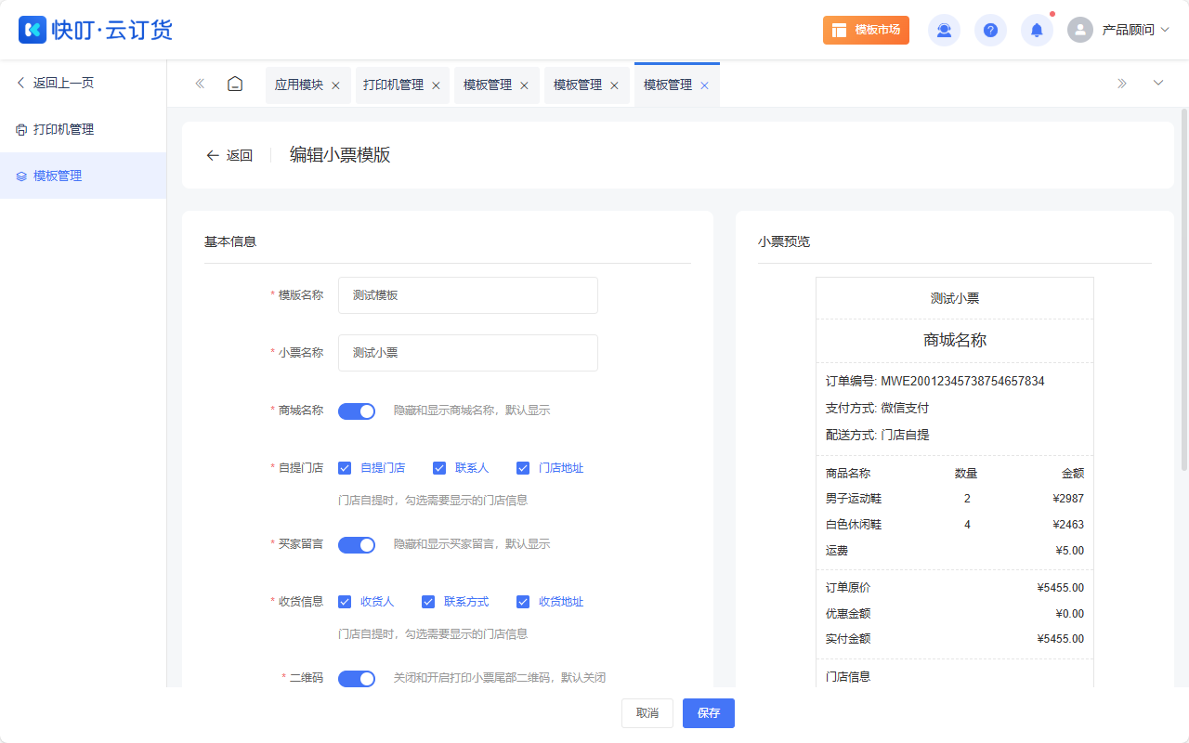The width and height of the screenshot is (1189, 743).
Task: Open the customer service headset icon
Action: [x=944, y=30]
